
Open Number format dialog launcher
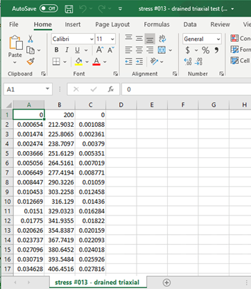[222, 73]
